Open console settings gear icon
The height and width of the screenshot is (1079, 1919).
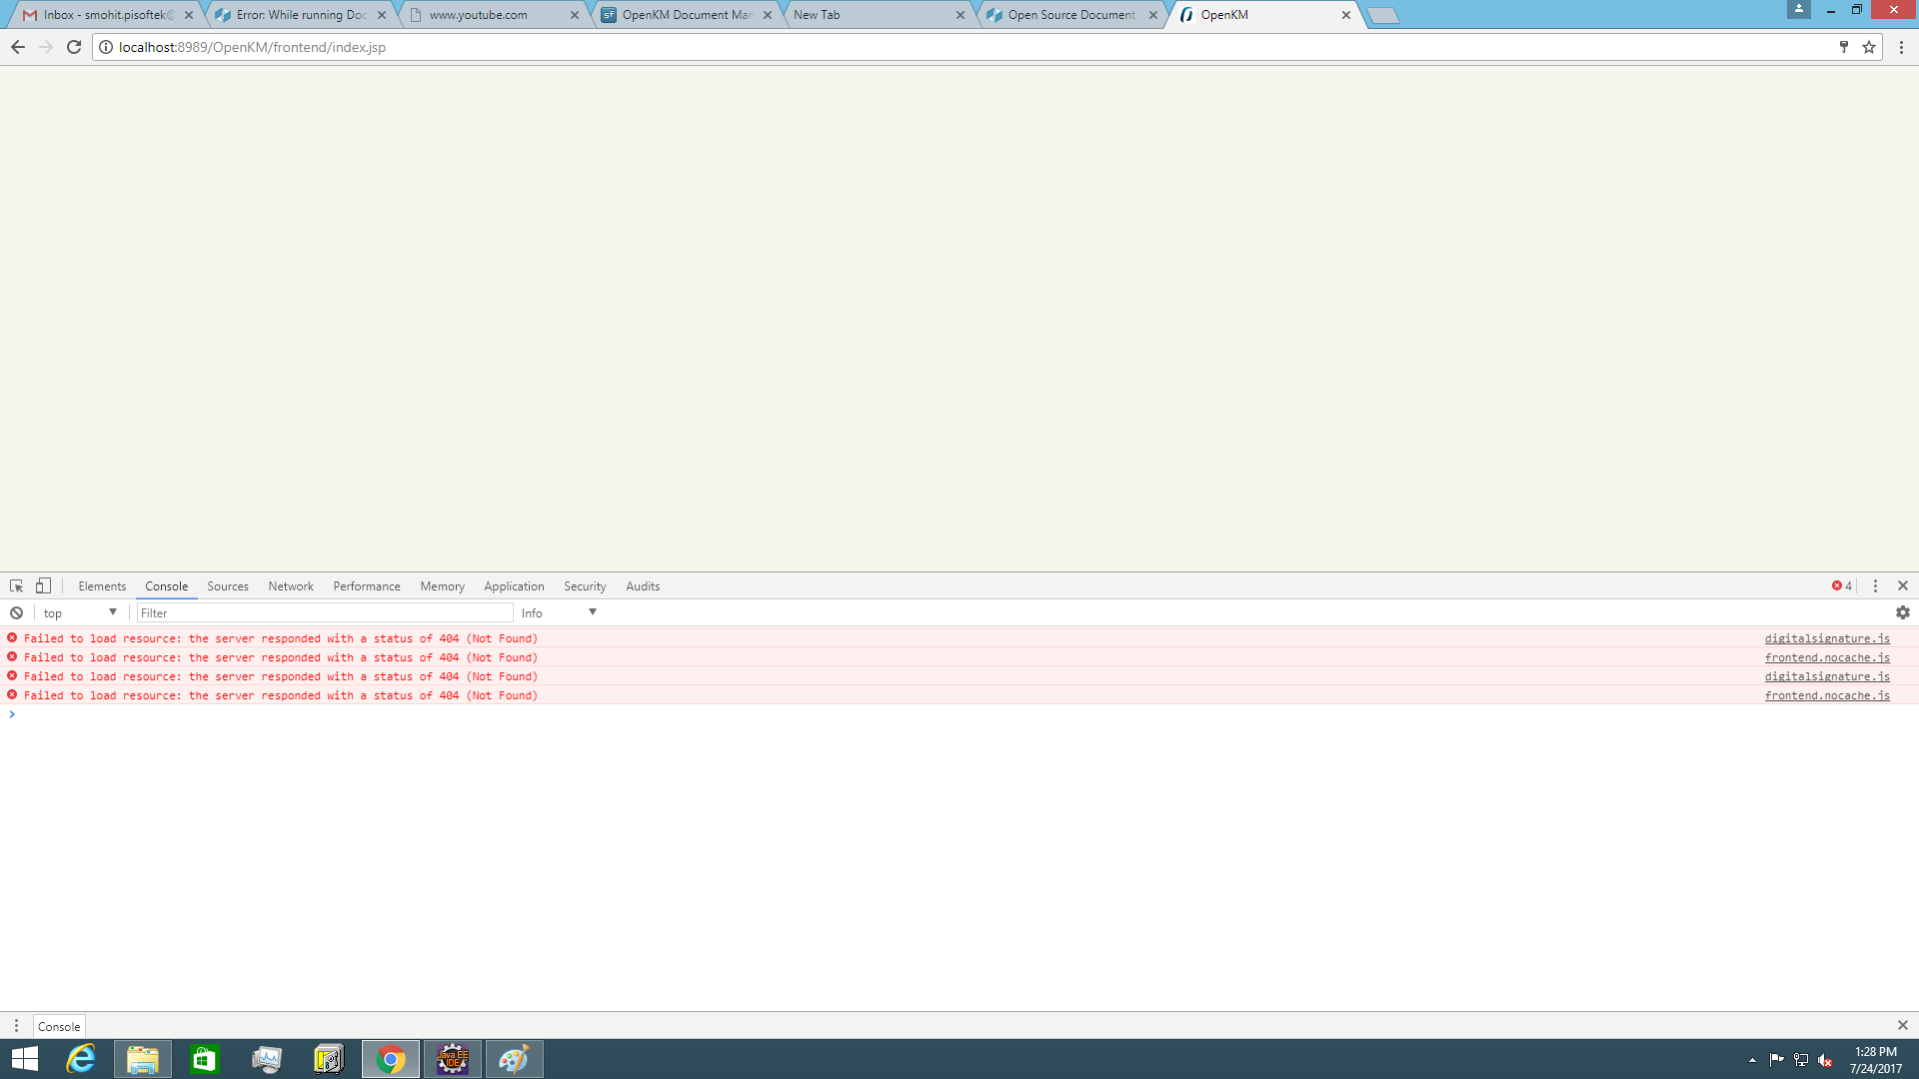pyautogui.click(x=1902, y=612)
